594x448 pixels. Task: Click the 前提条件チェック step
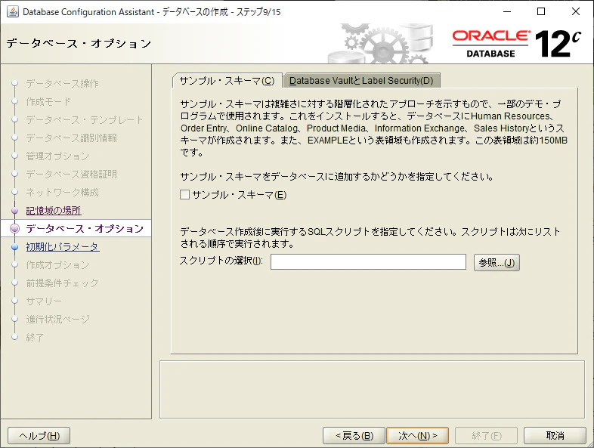pyautogui.click(x=62, y=283)
